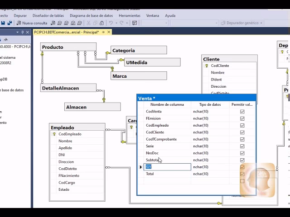290x217 pixels.
Task: Open the Depurar menu
Action: pos(20,16)
